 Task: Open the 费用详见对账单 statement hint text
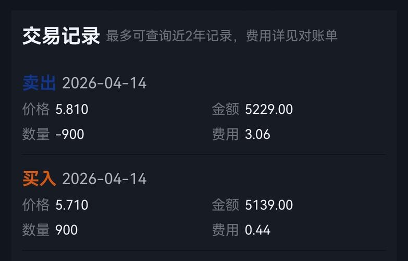coord(292,36)
